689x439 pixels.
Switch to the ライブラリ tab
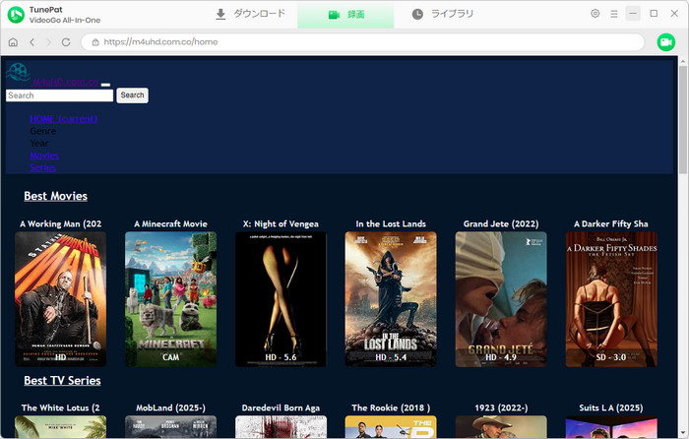(443, 14)
